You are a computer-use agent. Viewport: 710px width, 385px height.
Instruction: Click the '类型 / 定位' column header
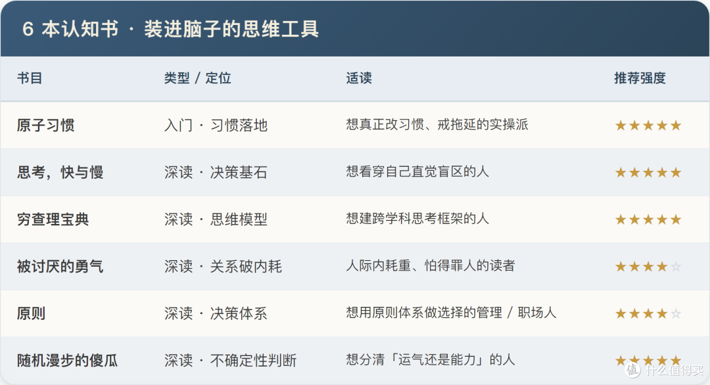[x=197, y=78]
